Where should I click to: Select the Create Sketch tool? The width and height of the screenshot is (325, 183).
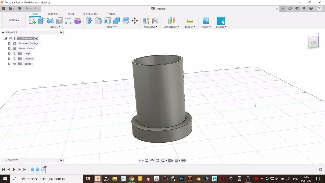click(x=32, y=21)
